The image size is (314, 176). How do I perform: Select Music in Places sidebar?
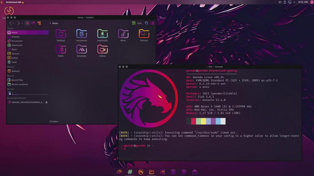pos(28,49)
